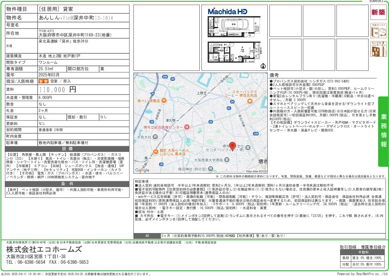The height and width of the screenshot is (276, 389).
Task: Click the 普通借家 2年間 contract period
Action: coord(51,130)
